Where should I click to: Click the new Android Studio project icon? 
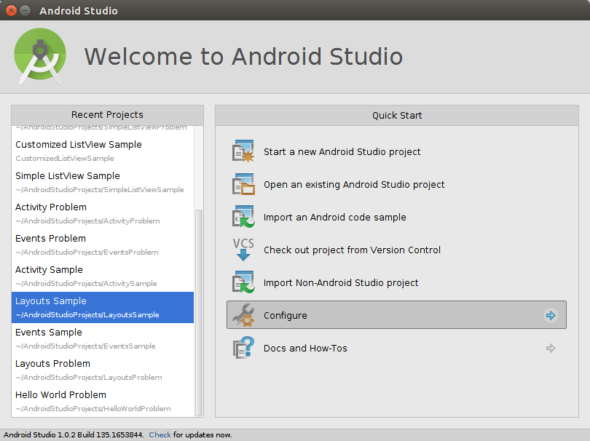tap(243, 151)
